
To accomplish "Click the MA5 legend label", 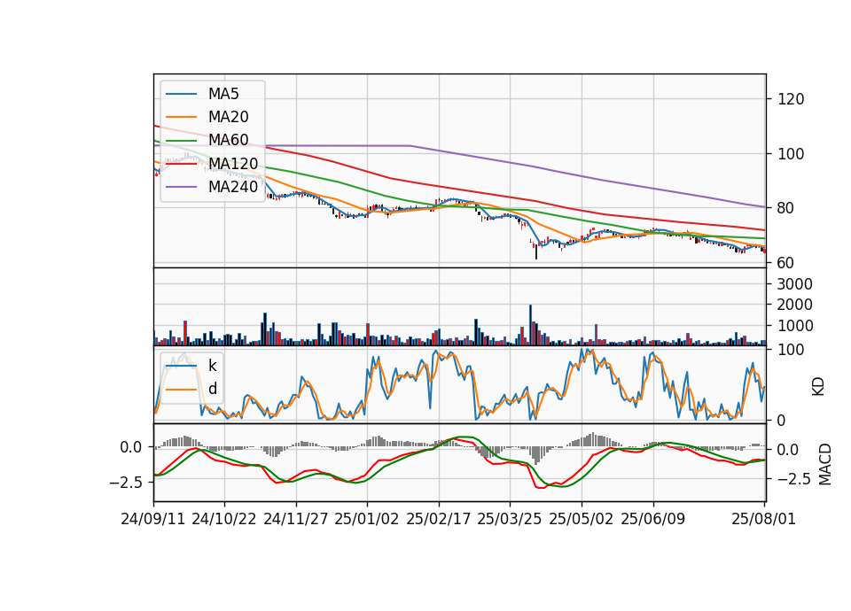I will 223,94.
